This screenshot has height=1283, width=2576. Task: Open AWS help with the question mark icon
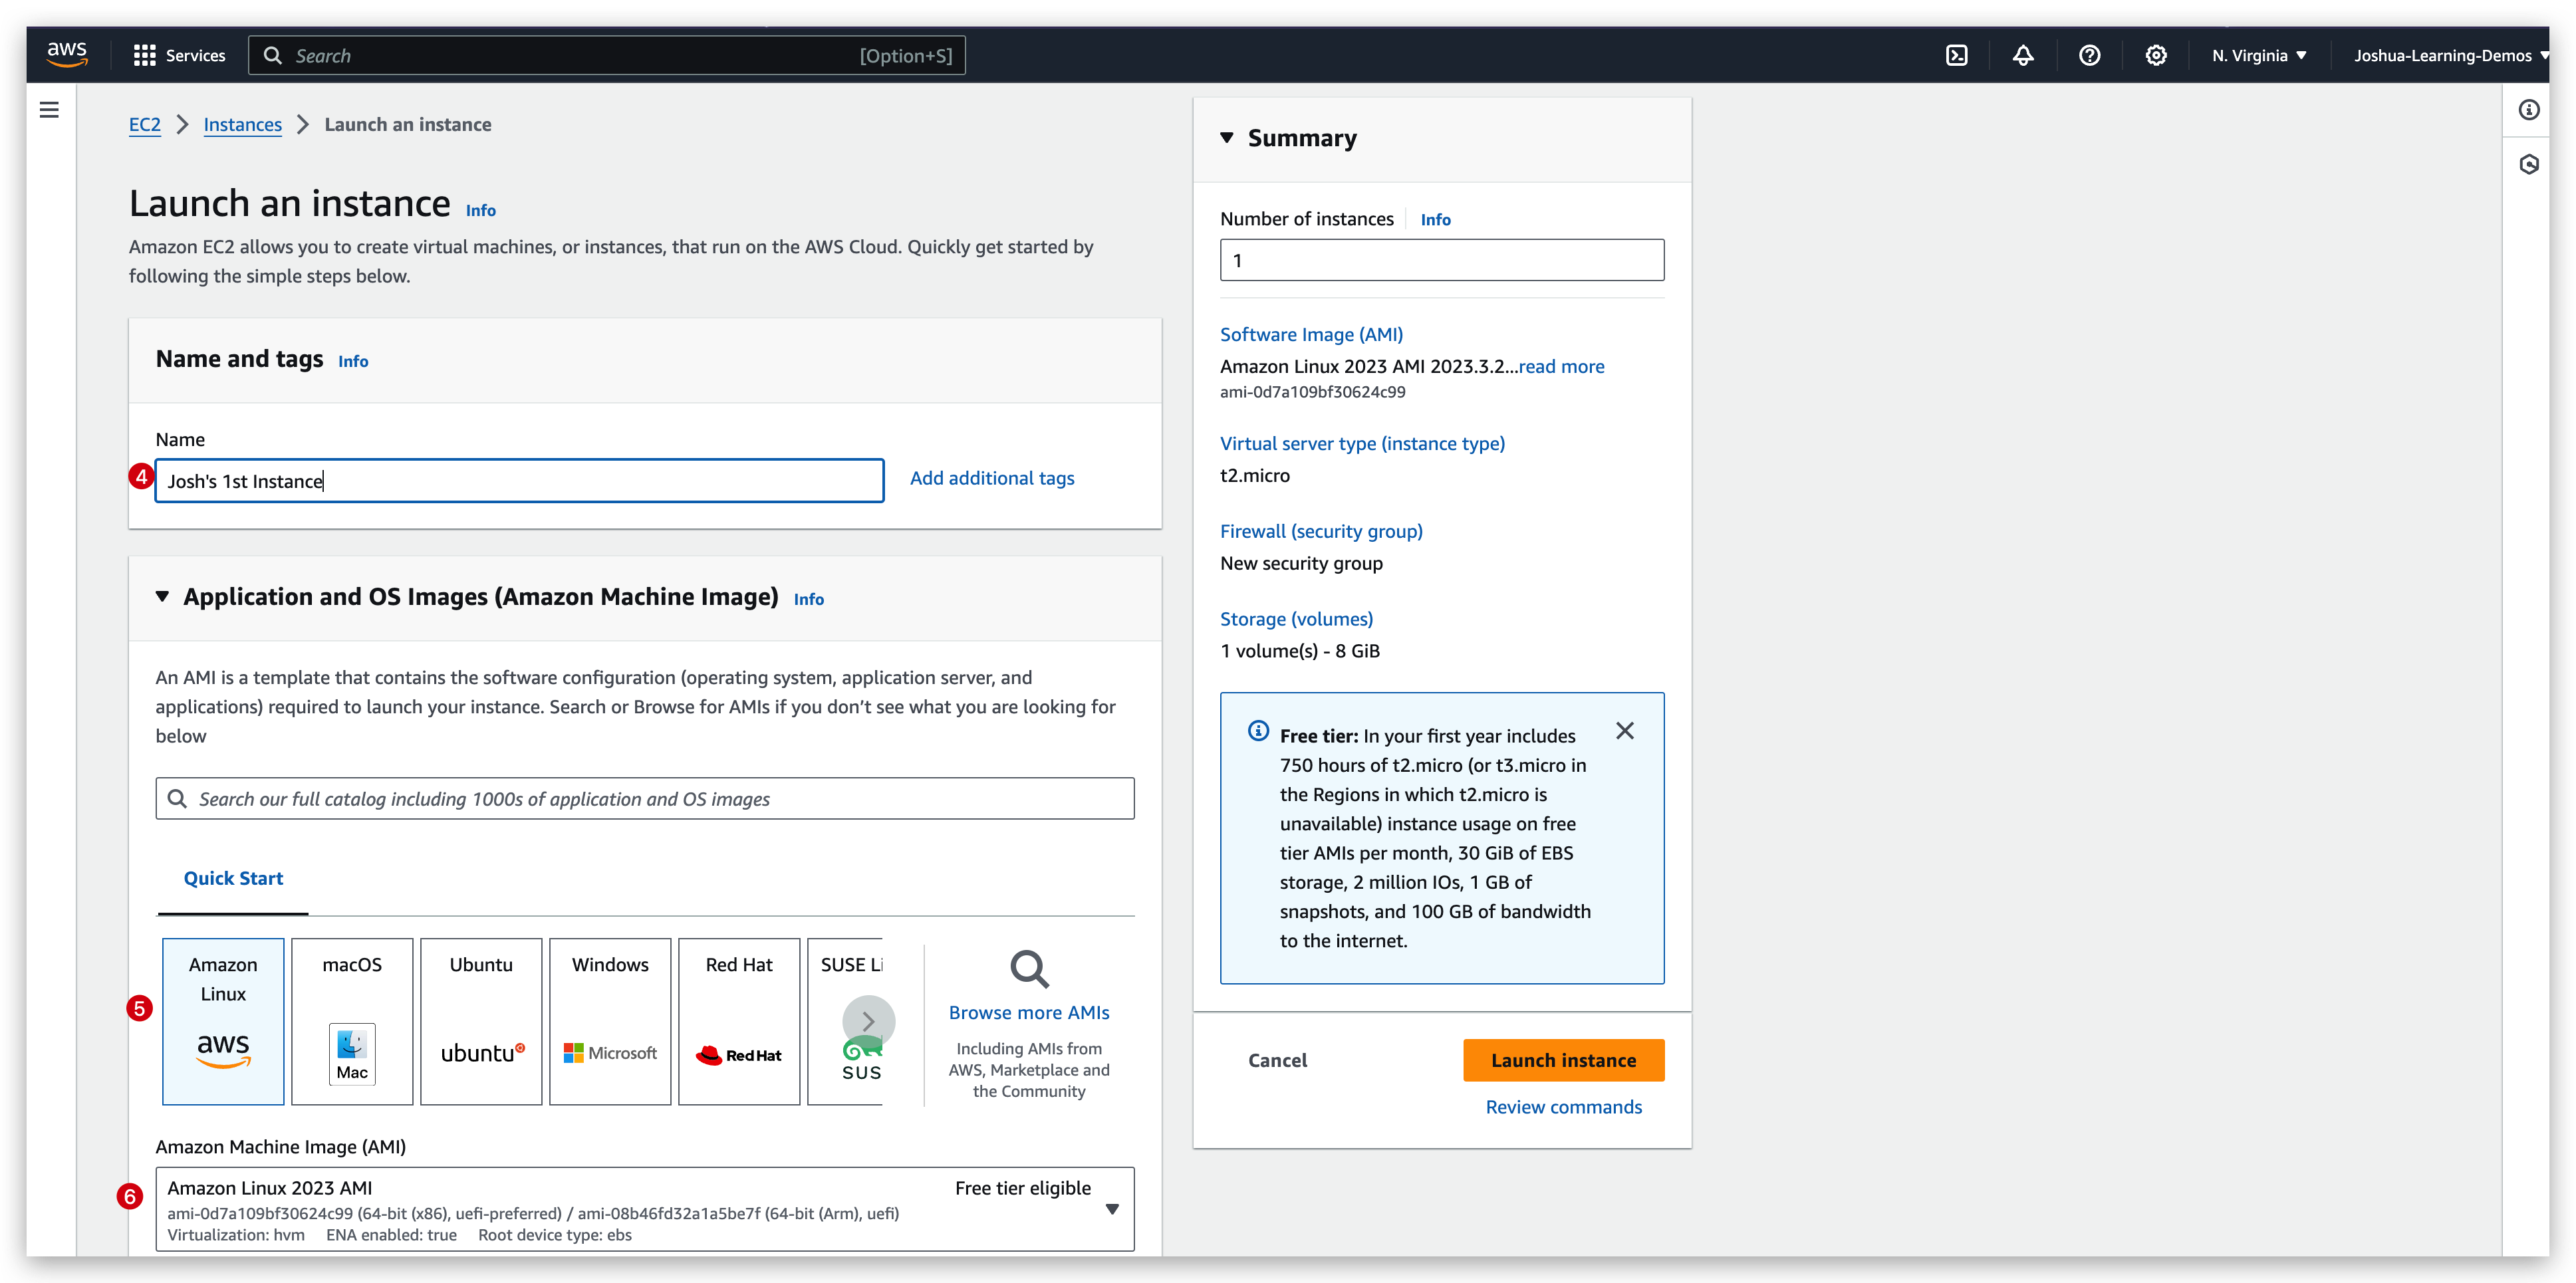point(2090,55)
